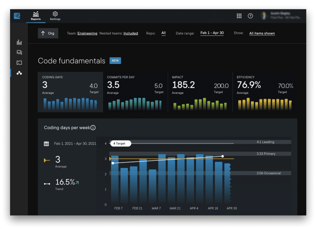Open the date range Feb 1 - Apr 30
This screenshot has height=229, width=316.
click(x=212, y=33)
